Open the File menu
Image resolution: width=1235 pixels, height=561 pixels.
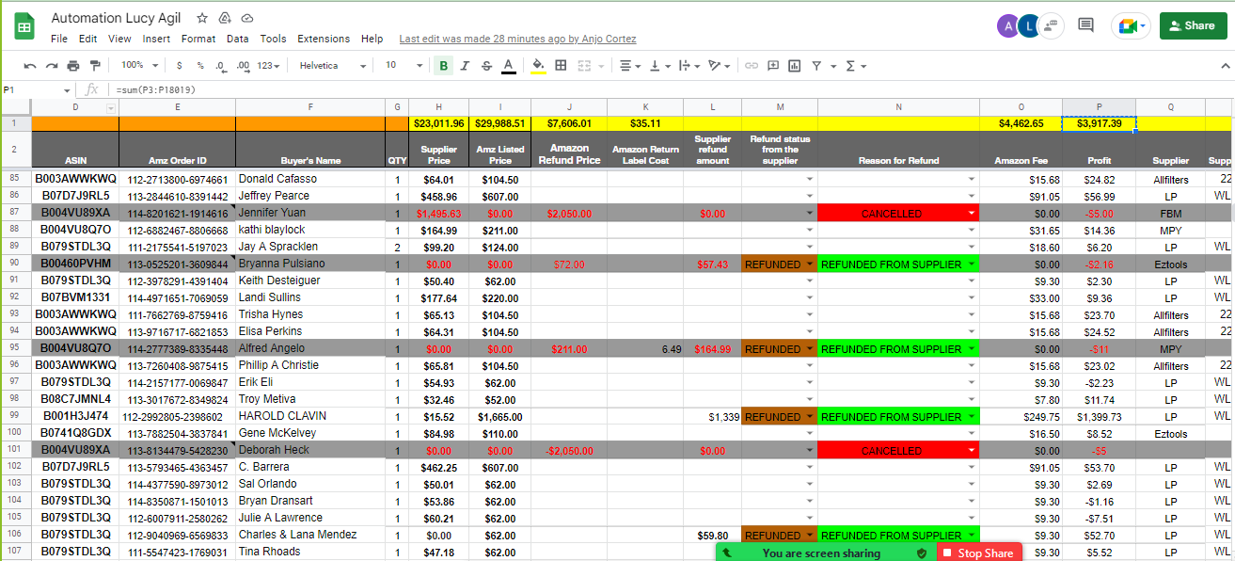click(x=59, y=39)
